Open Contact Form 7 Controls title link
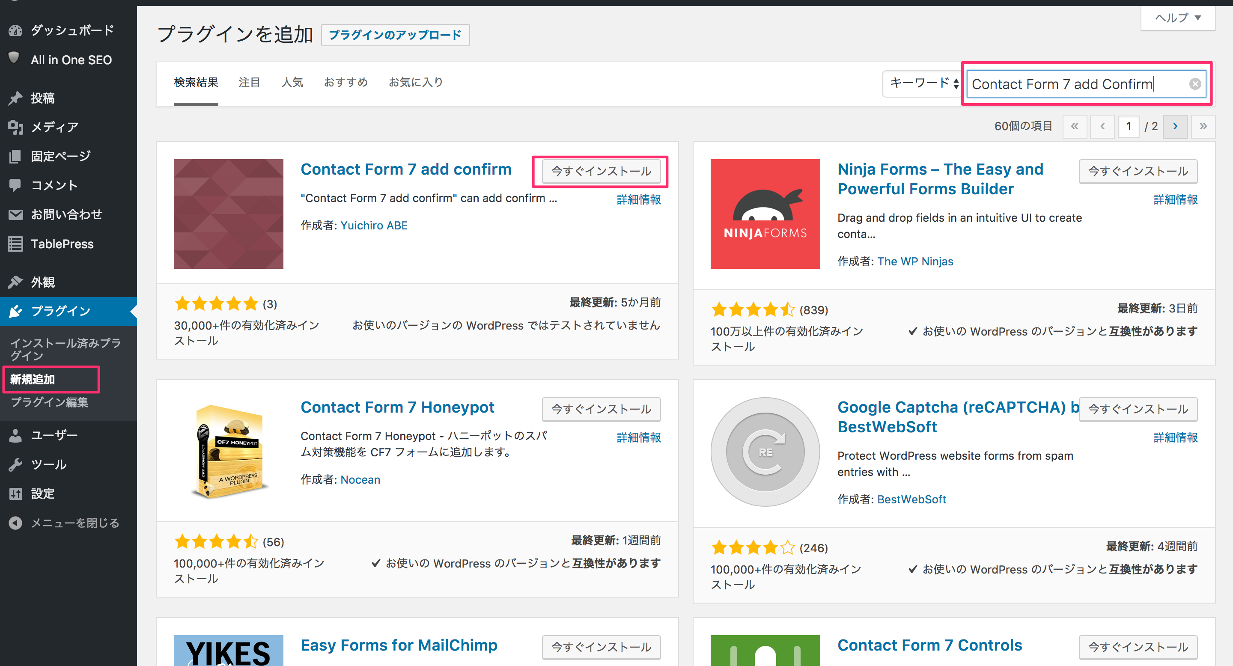 coord(930,645)
